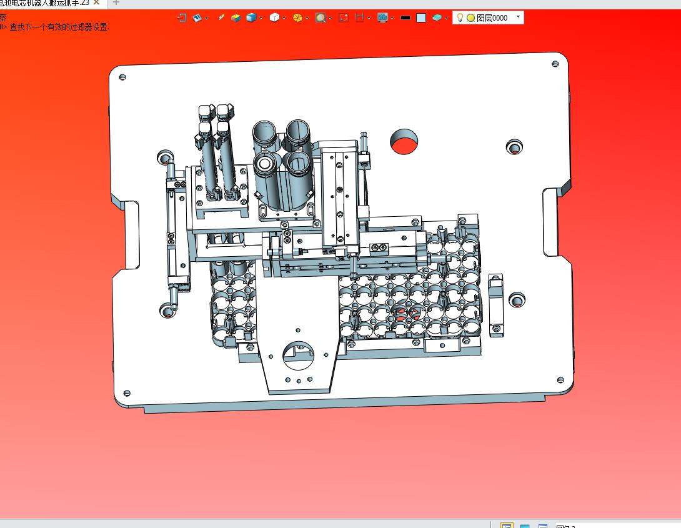Click the white cube view icon

point(274,17)
